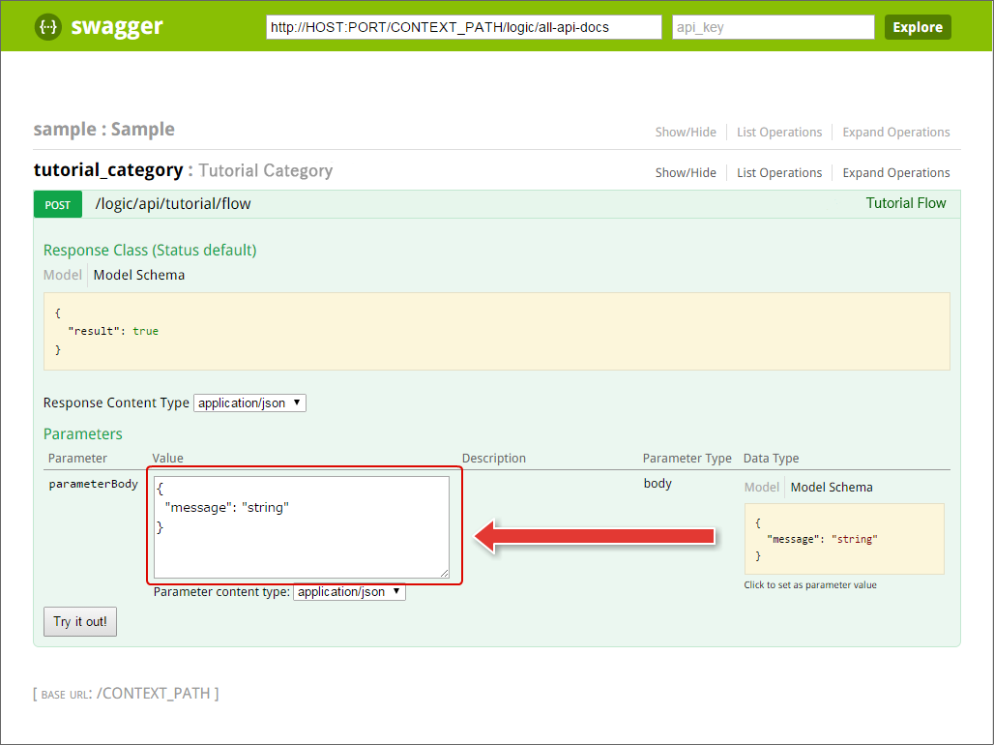The height and width of the screenshot is (745, 994).
Task: Click into the parameterBody value textarea
Action: [301, 527]
